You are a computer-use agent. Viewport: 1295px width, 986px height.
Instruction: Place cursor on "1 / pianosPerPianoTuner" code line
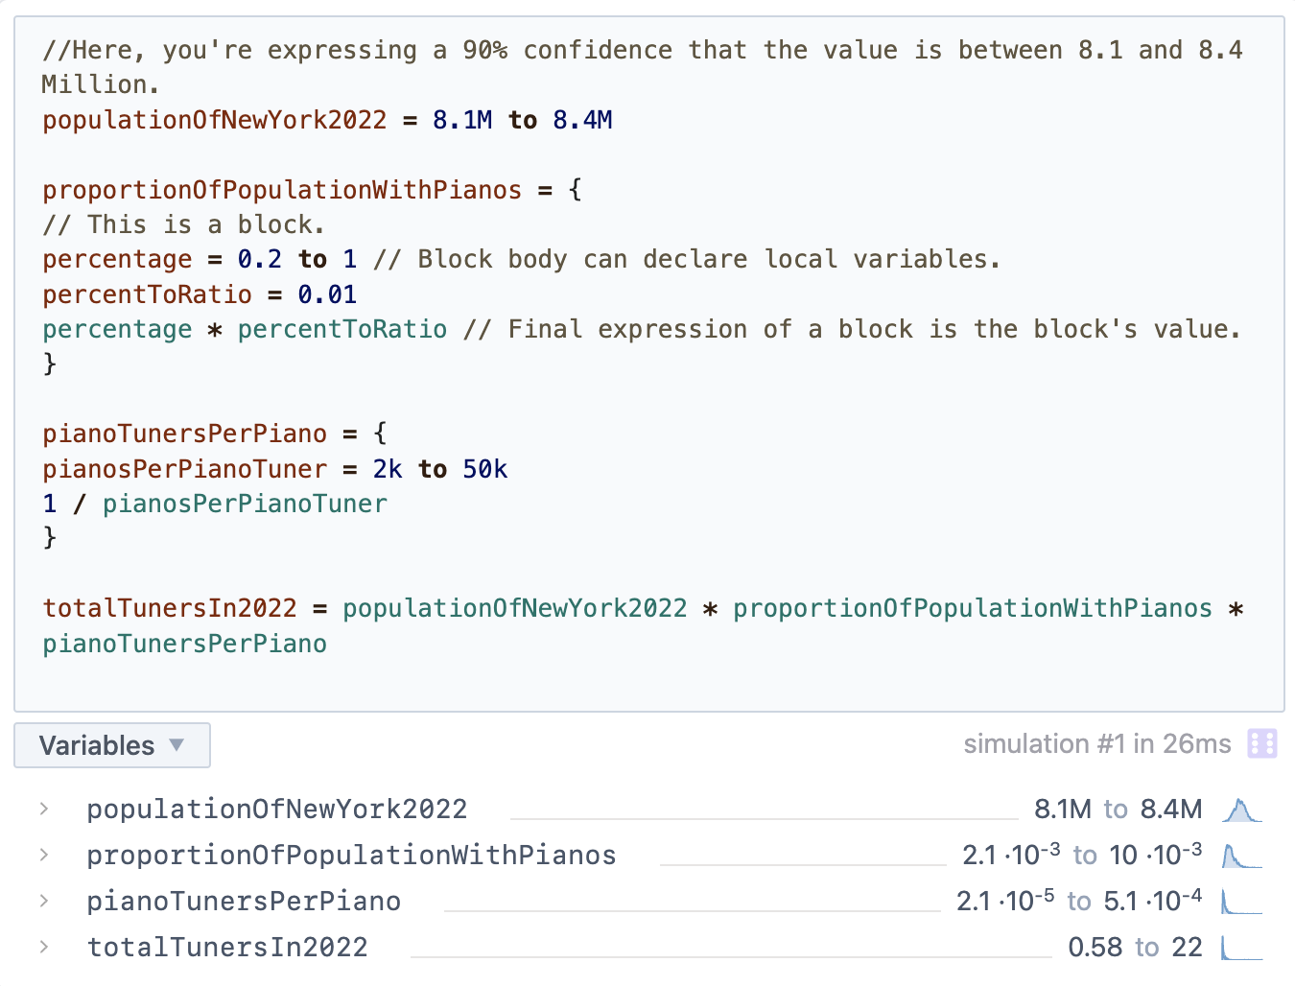click(215, 504)
